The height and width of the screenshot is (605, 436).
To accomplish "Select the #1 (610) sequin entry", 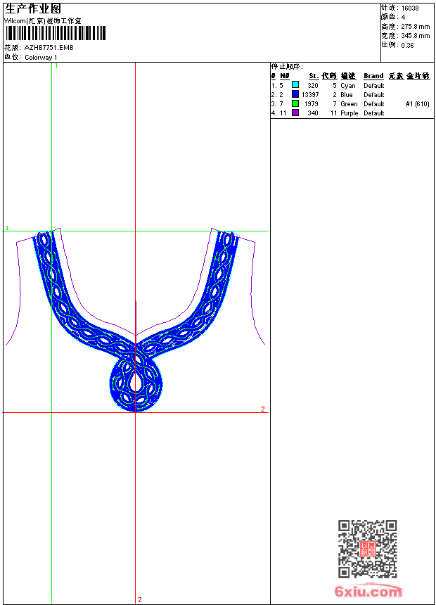I will pyautogui.click(x=418, y=103).
